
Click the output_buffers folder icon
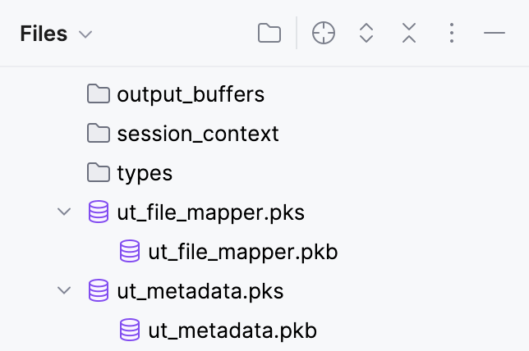click(x=99, y=94)
